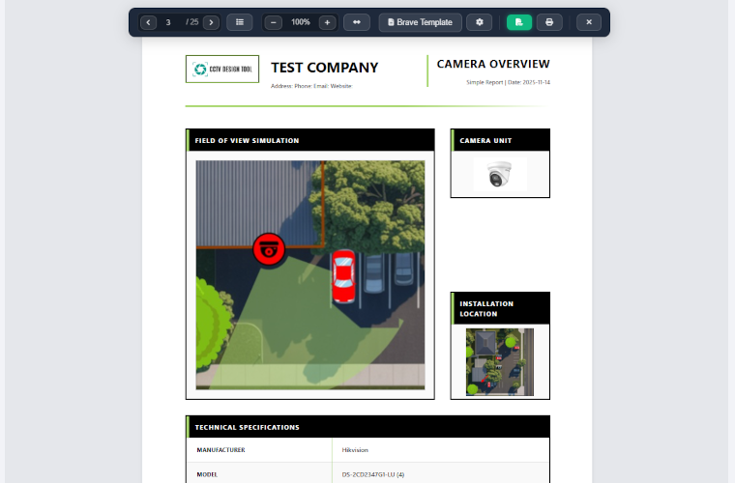Select the Hikvision manufacturer value
Image resolution: width=735 pixels, height=483 pixels.
coord(355,450)
